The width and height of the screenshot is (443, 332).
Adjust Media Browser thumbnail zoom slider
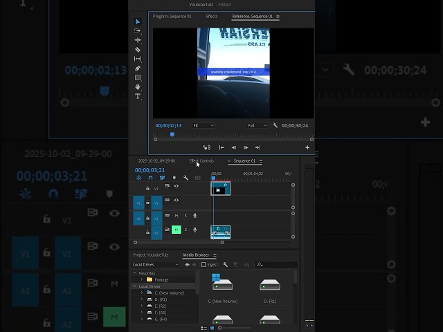click(x=219, y=328)
